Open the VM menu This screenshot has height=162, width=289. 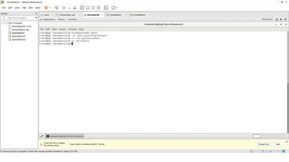(24, 8)
